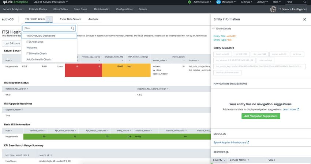Select ITSI Audit Logs from list
311x164 pixels.
49,42
